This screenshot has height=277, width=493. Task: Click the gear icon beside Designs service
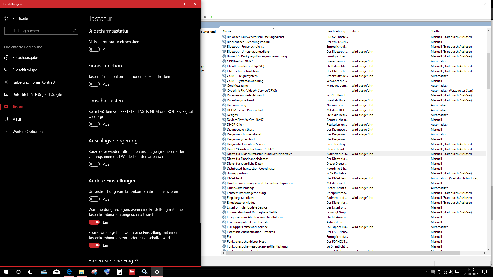pyautogui.click(x=224, y=115)
